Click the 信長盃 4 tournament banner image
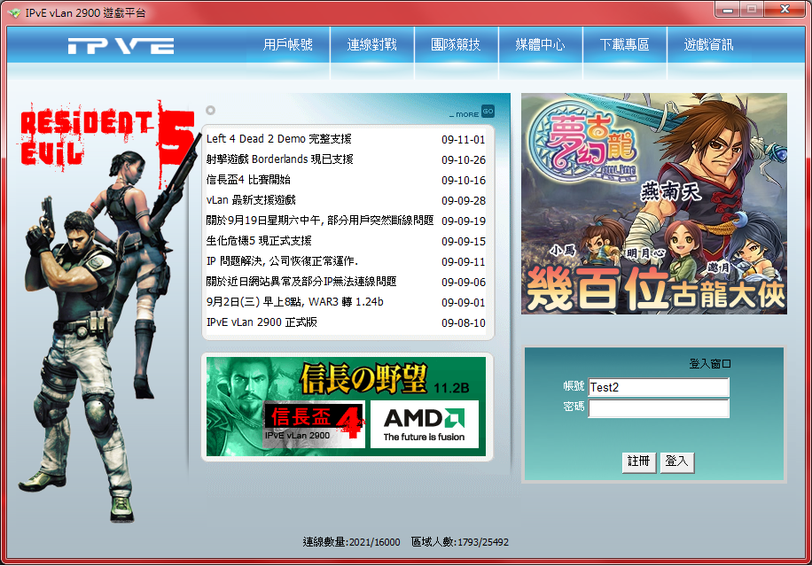This screenshot has height=566, width=812. 315,424
